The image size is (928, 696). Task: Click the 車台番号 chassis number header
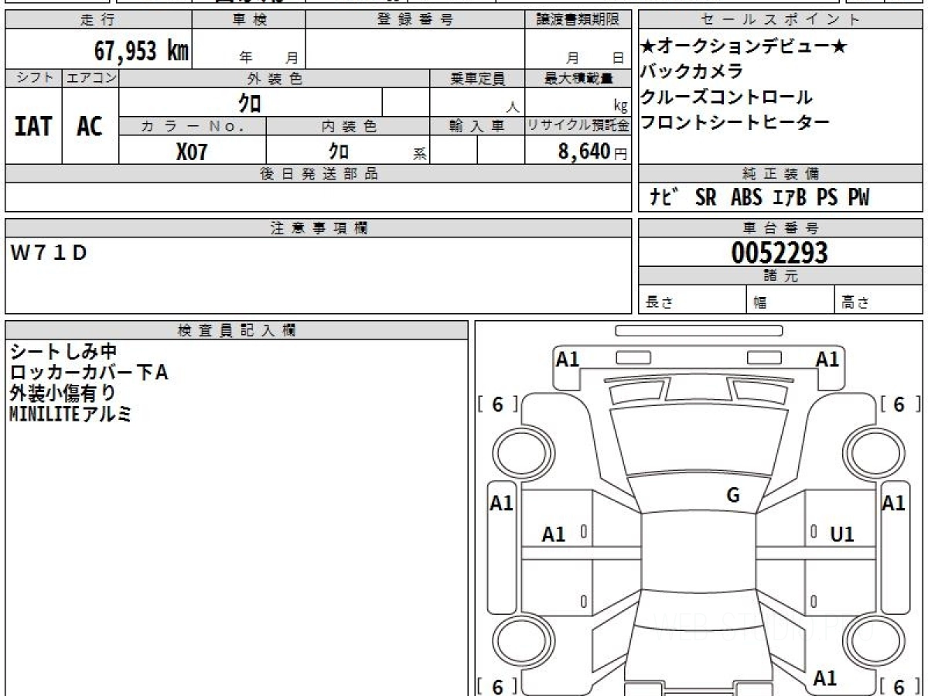pyautogui.click(x=780, y=228)
